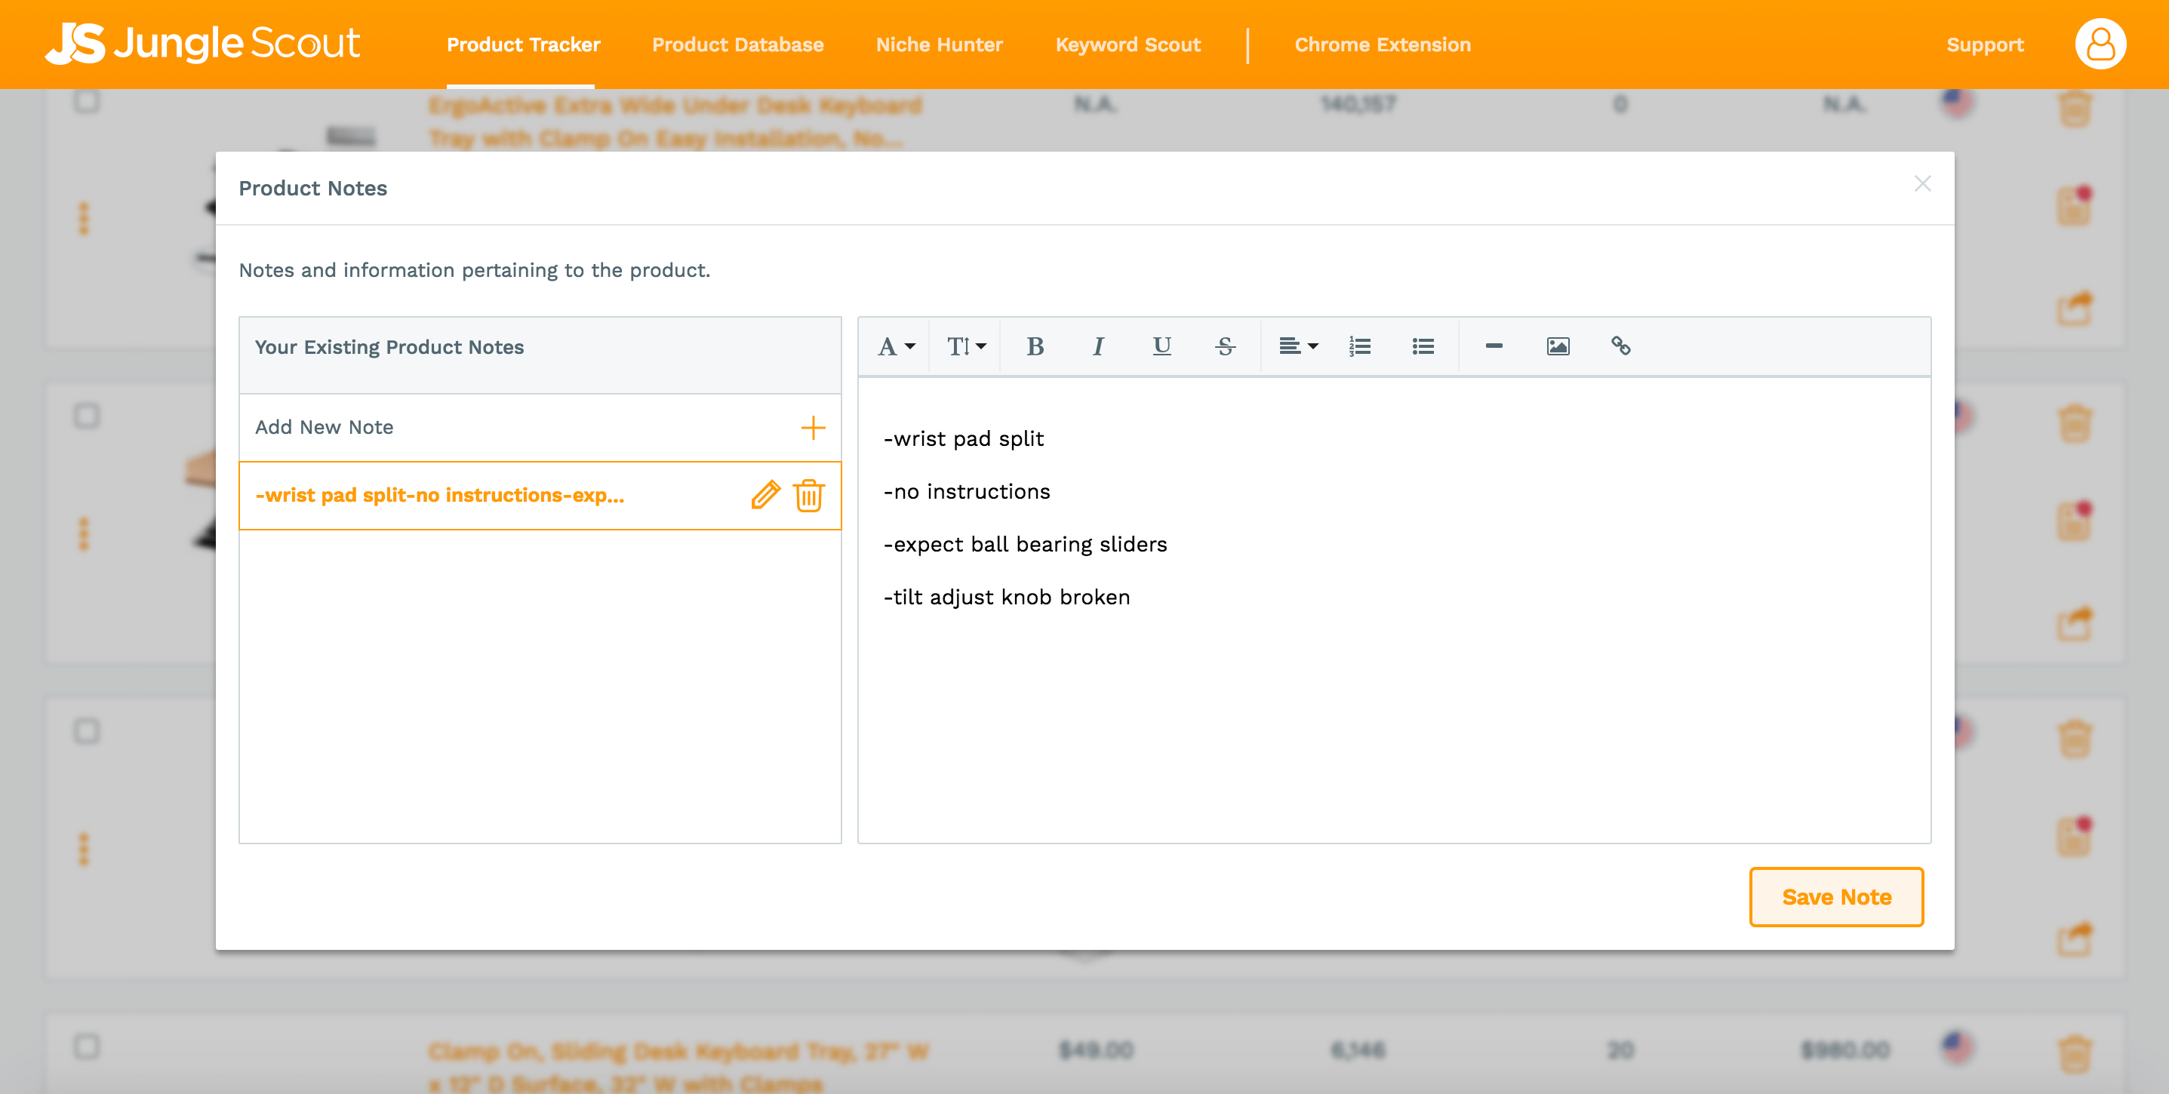
Task: Insert a bulleted unordered list
Action: pos(1423,346)
